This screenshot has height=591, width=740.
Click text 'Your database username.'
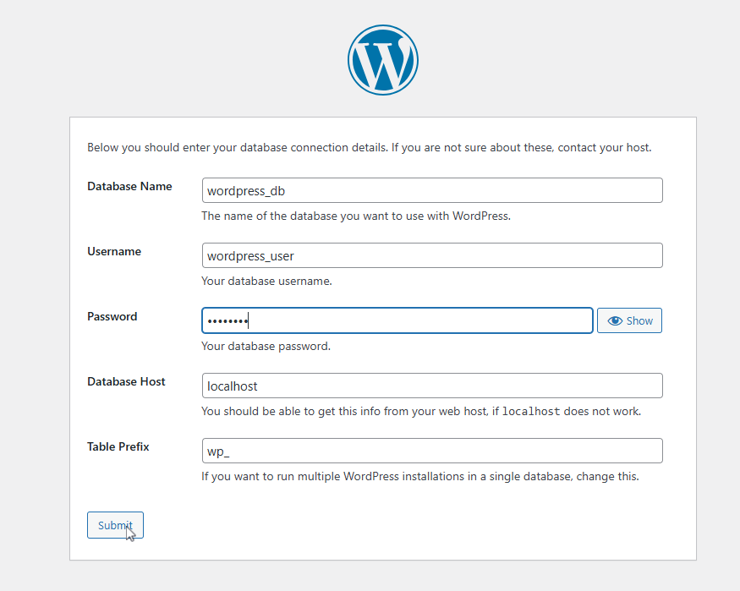pyautogui.click(x=266, y=281)
